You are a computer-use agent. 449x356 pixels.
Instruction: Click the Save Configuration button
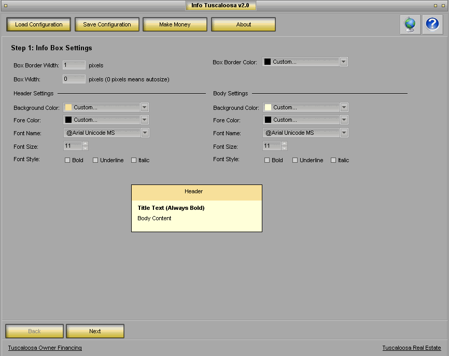[x=107, y=24]
